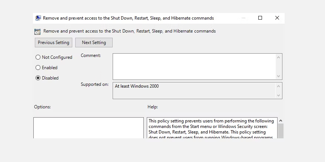The height and width of the screenshot is (162, 325).
Task: Select the Not Configured radio option
Action: click(x=38, y=57)
